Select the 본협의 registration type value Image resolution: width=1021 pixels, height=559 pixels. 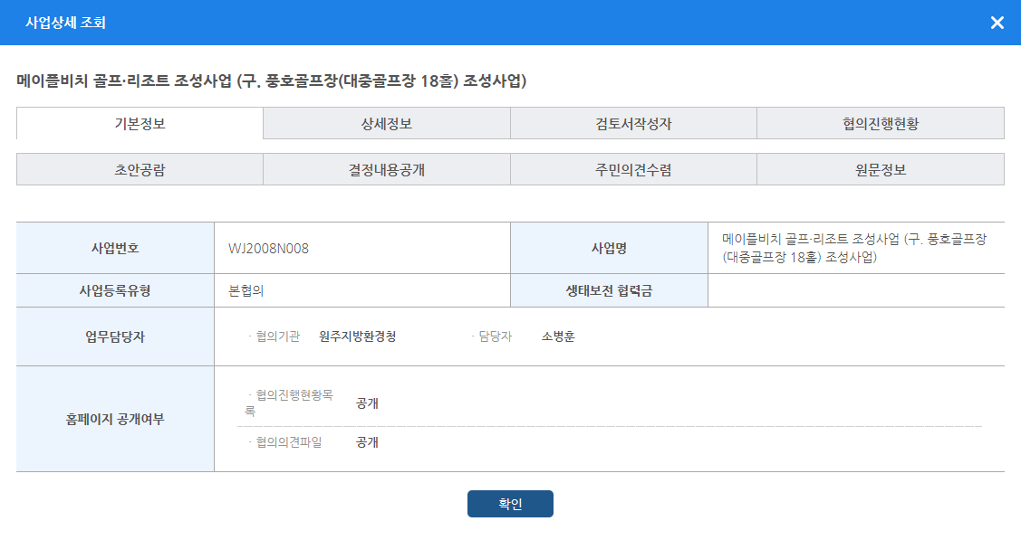point(246,290)
